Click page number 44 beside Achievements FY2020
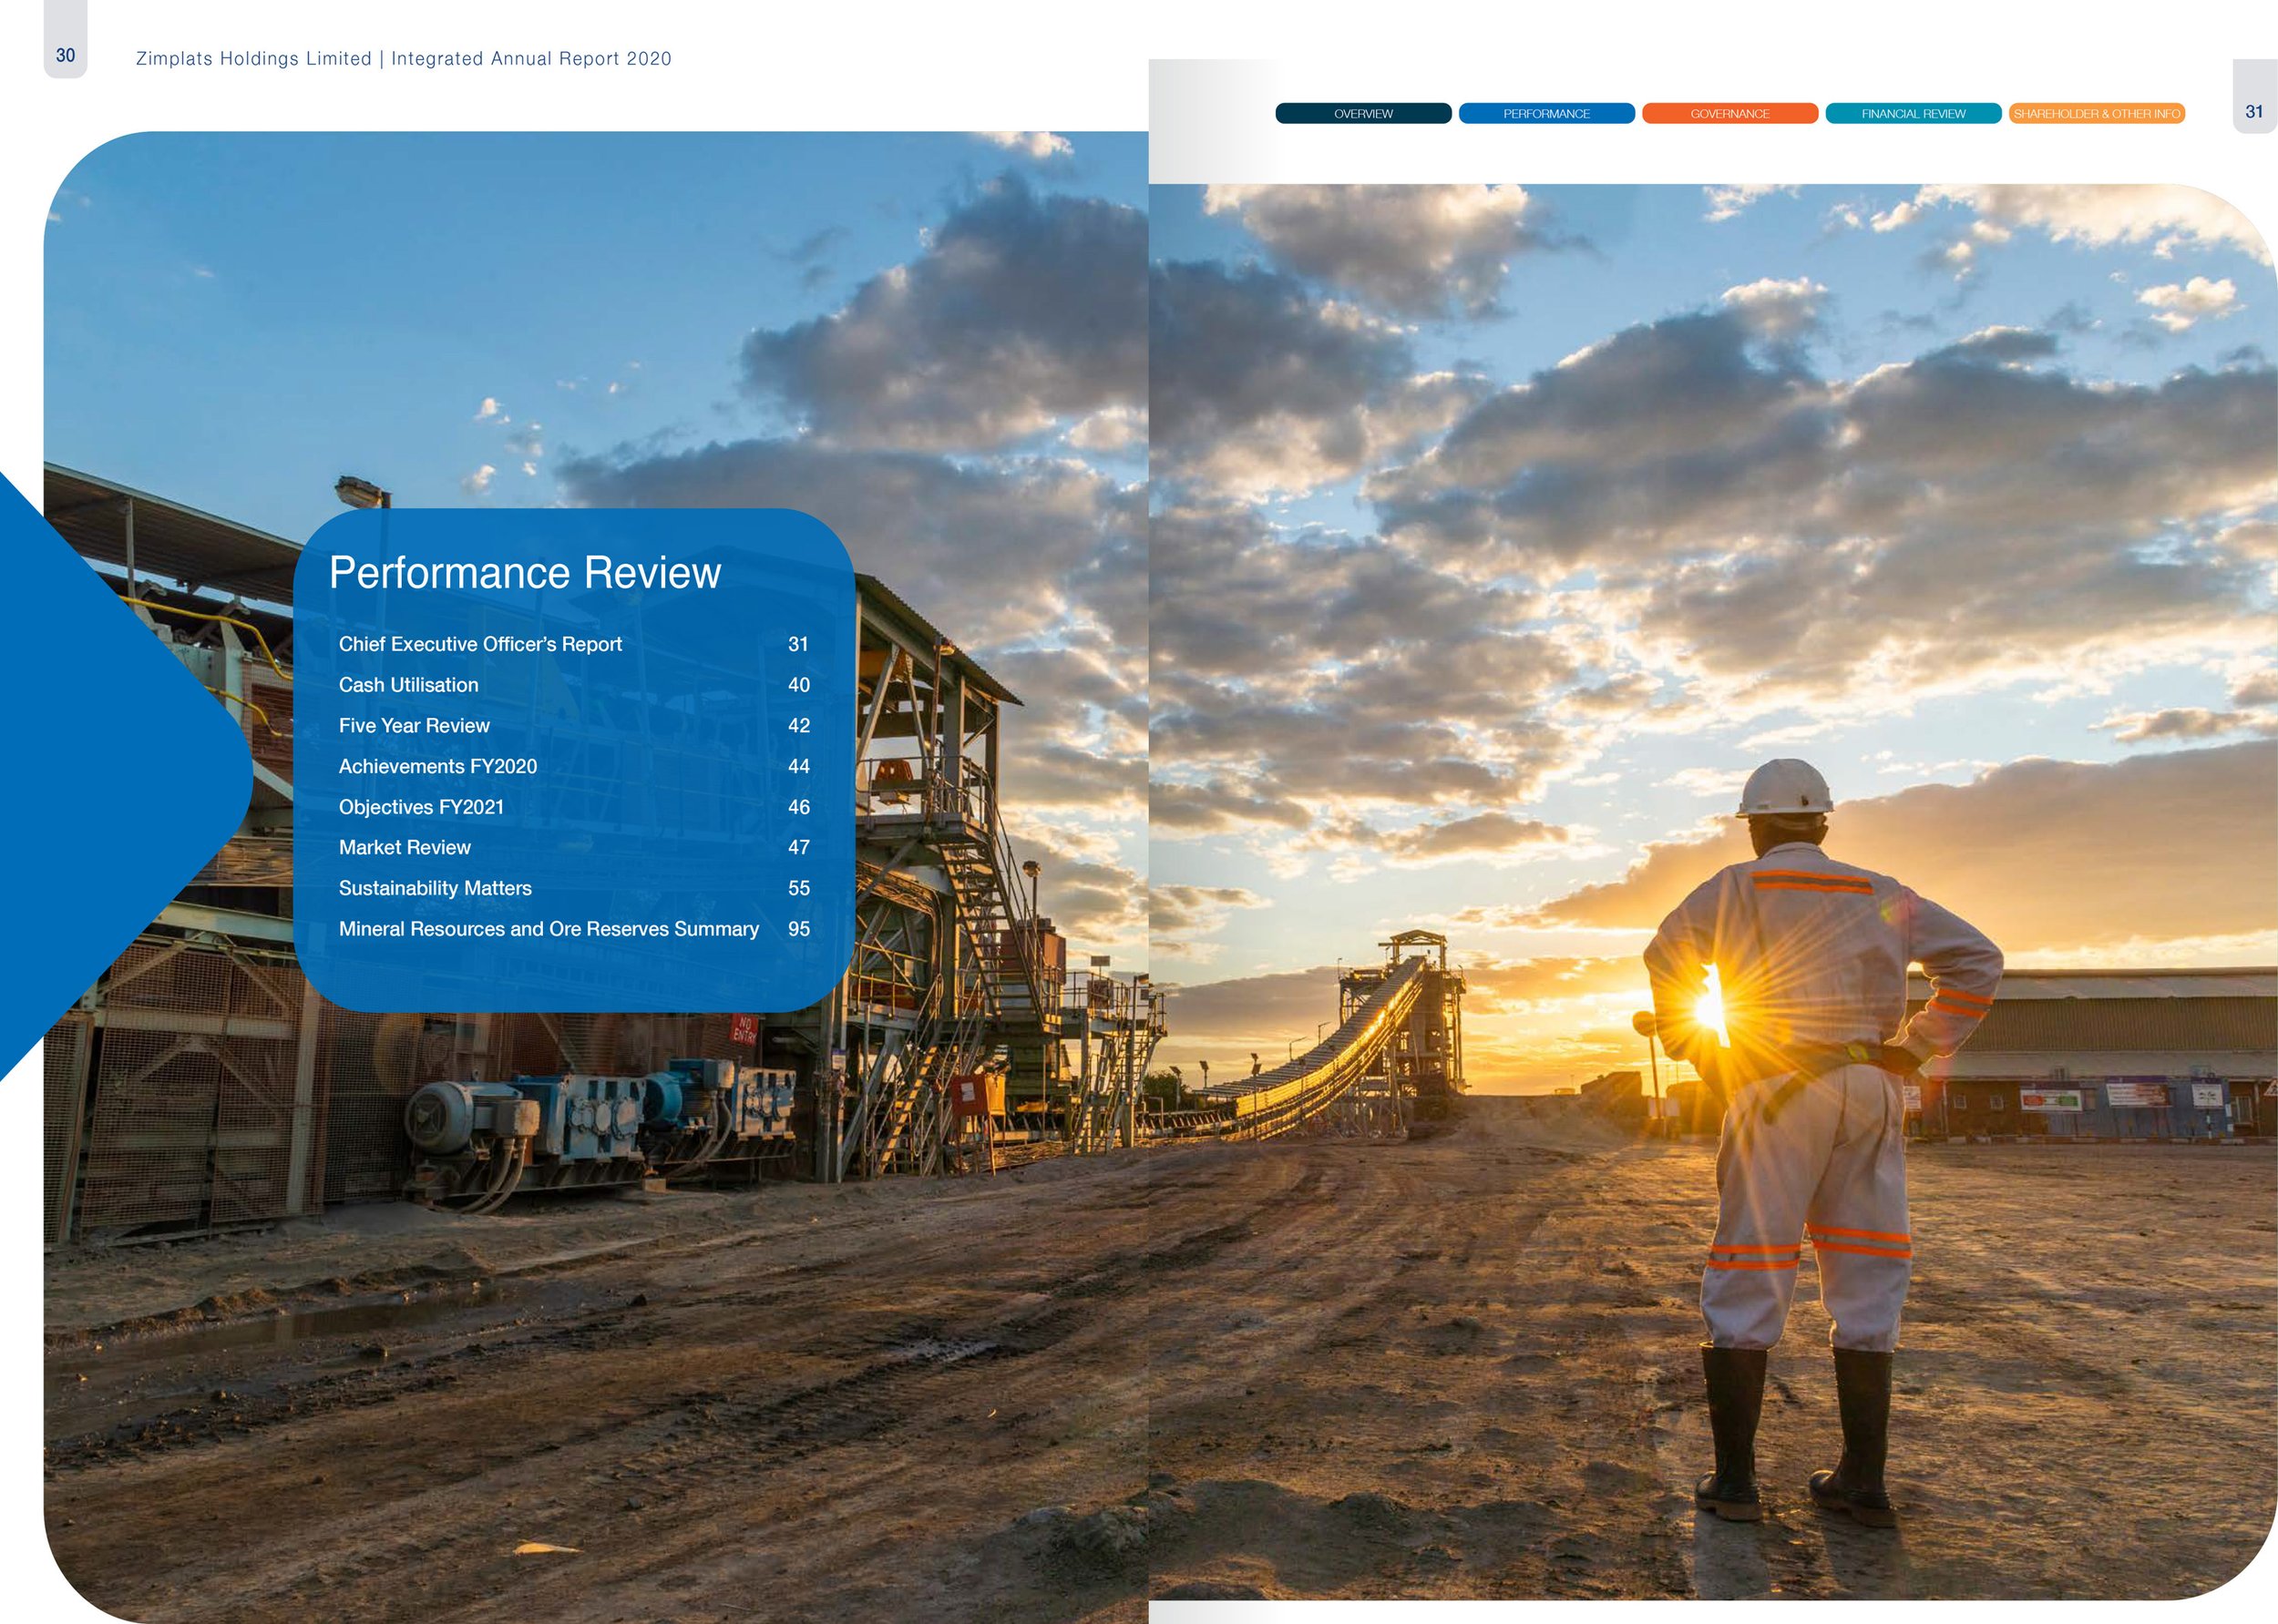 [798, 766]
